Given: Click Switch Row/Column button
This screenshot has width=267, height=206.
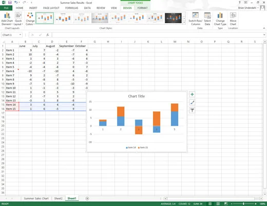Looking at the screenshot, I should 195,19.
